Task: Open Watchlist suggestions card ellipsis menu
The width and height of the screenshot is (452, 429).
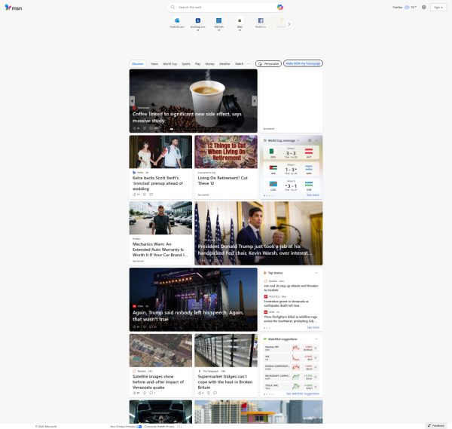Action: [x=316, y=339]
